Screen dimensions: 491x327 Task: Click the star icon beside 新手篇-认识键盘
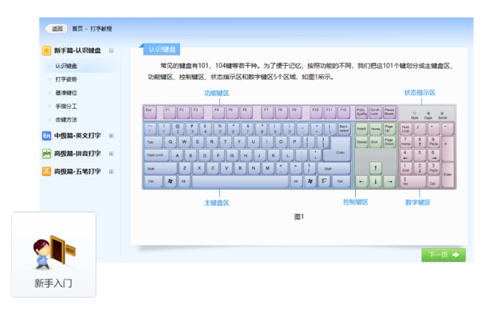[47, 51]
